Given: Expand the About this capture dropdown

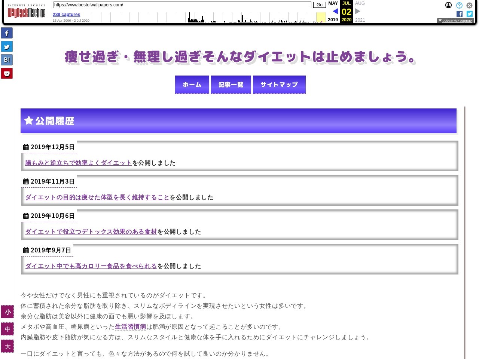Looking at the screenshot, I should 455,21.
